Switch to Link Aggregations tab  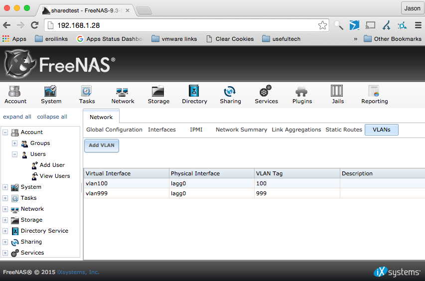(x=296, y=130)
